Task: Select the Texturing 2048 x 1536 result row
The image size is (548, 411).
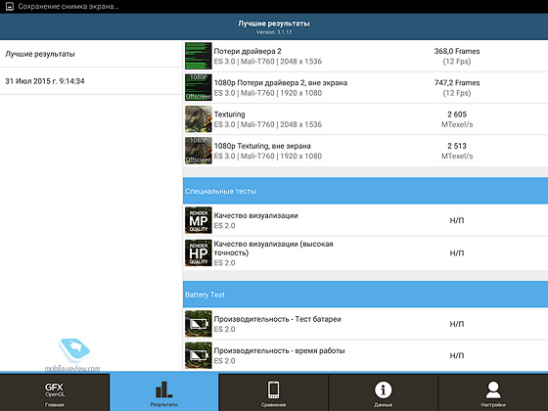Action: coord(366,119)
